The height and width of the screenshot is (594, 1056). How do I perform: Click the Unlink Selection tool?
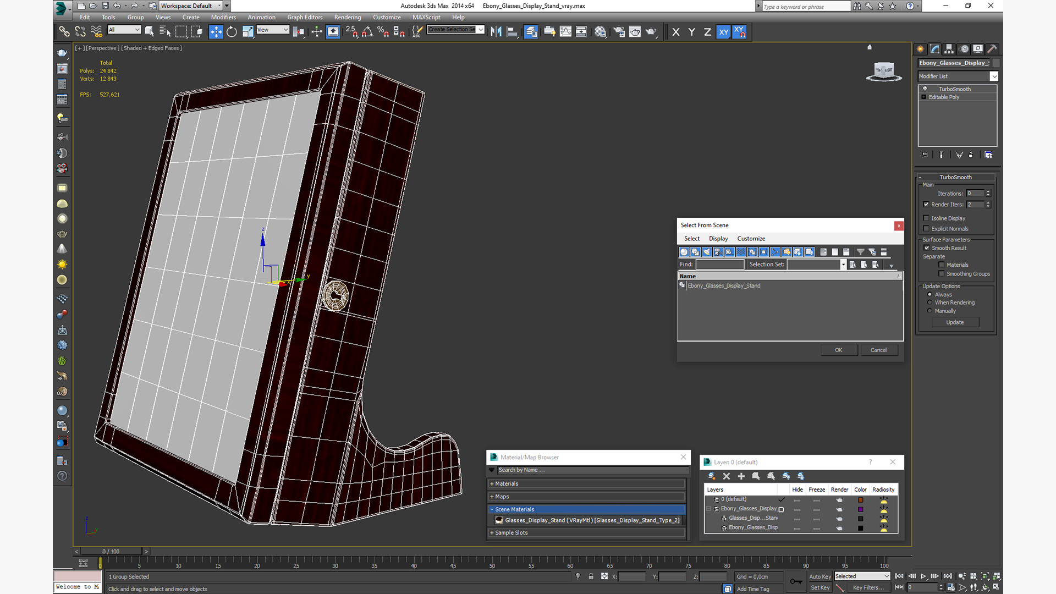[80, 32]
